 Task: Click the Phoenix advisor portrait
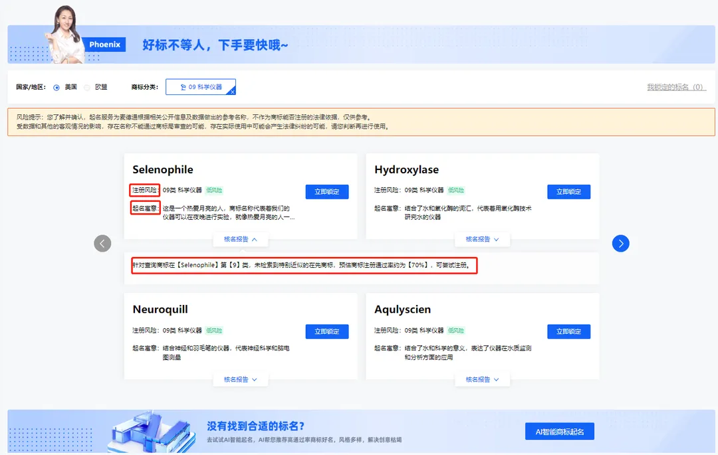coord(65,35)
